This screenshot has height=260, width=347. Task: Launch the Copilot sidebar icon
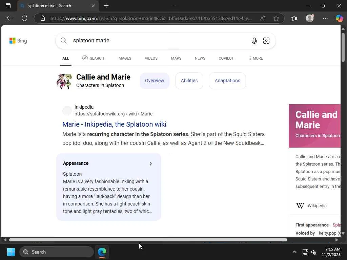point(339,18)
